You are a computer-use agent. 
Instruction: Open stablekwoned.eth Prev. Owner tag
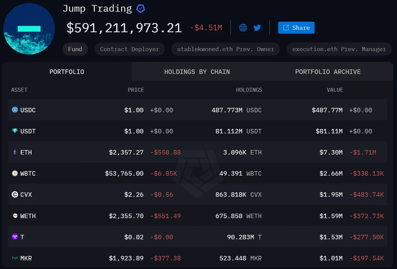[225, 49]
